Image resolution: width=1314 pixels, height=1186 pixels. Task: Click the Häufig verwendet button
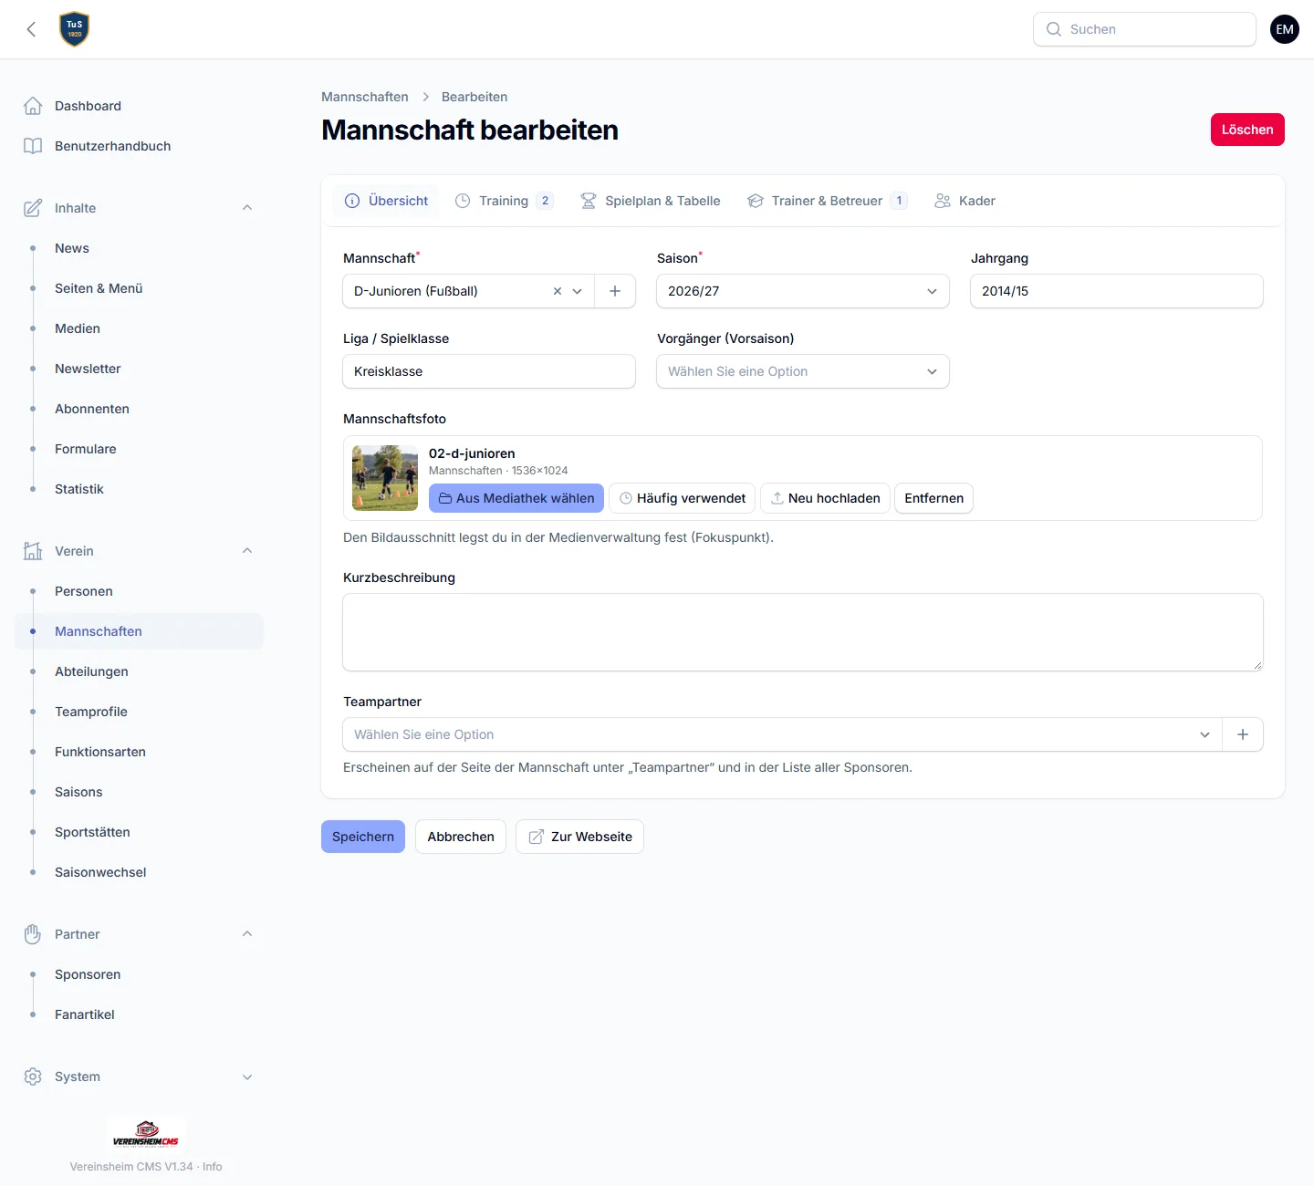pyautogui.click(x=683, y=498)
